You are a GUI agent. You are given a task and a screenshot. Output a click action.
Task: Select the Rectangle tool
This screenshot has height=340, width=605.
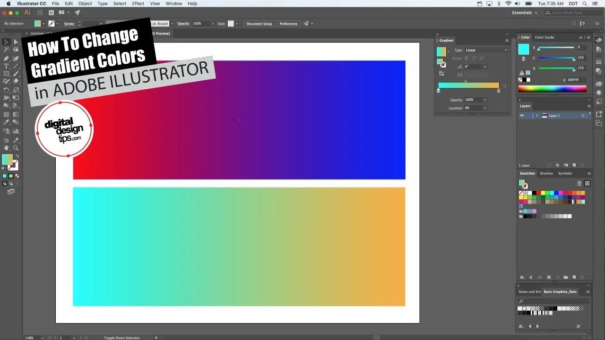click(6, 74)
